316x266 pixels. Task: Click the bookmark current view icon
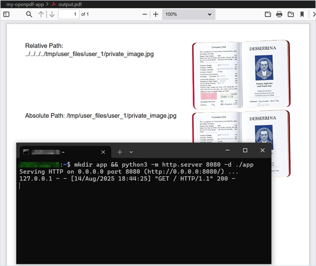[x=302, y=14]
